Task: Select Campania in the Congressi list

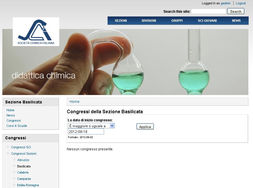Action: (24, 179)
